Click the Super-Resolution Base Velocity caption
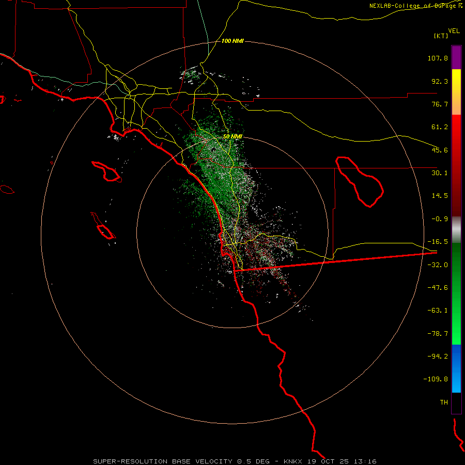Image resolution: width=465 pixels, height=465 pixels. coord(235,461)
